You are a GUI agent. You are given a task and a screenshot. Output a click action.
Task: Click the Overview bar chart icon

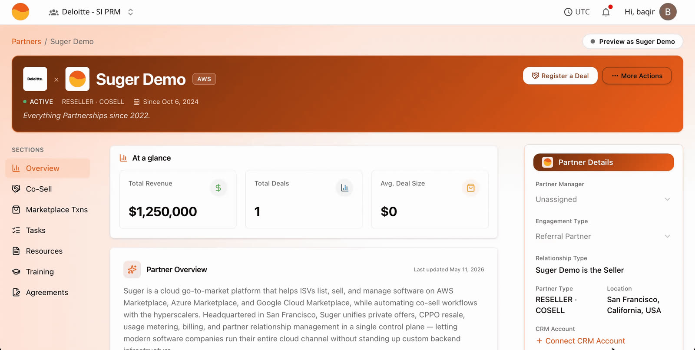(x=16, y=168)
